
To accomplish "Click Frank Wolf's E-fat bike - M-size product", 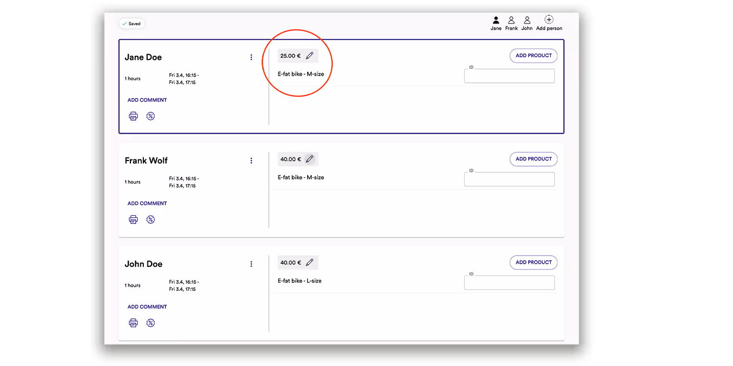I will pos(301,177).
